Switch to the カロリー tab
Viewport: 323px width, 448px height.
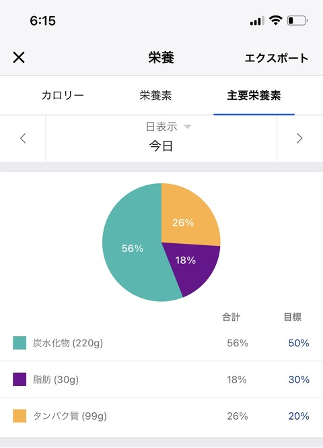[63, 95]
